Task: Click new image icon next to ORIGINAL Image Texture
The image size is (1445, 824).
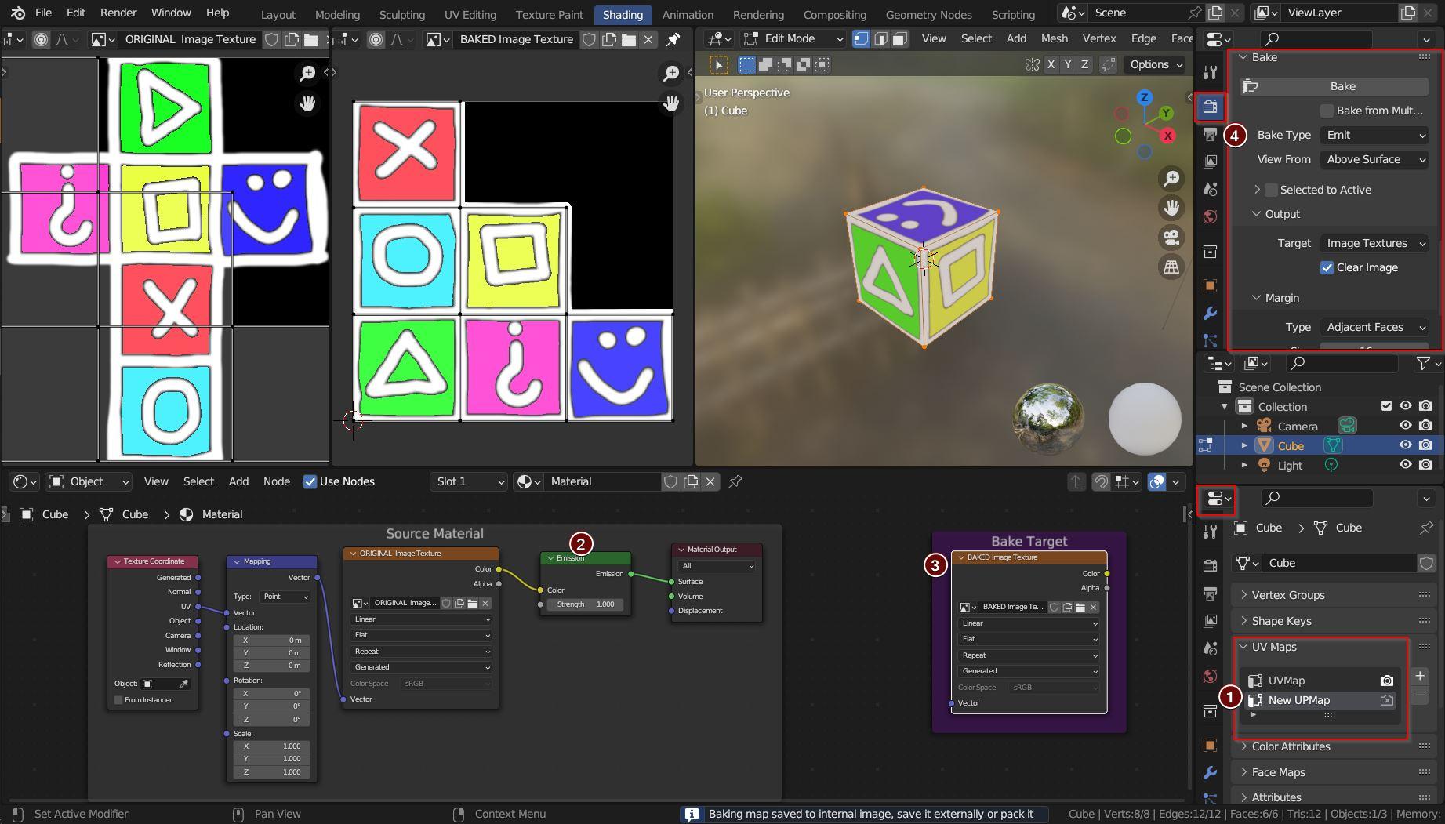Action: tap(292, 39)
